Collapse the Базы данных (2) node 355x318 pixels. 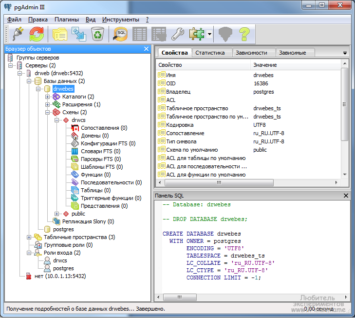(x=29, y=81)
